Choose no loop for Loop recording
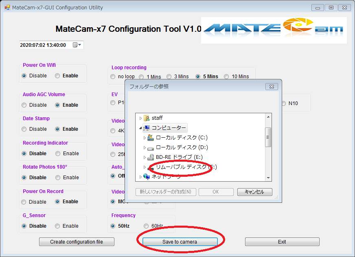355x257 pixels. tap(113, 77)
